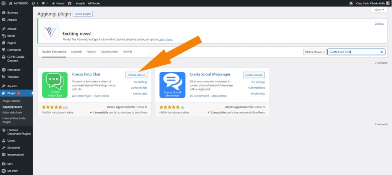Switch to Risultati della ricerca tab
Image resolution: width=392 pixels, height=175 pixels.
54,52
